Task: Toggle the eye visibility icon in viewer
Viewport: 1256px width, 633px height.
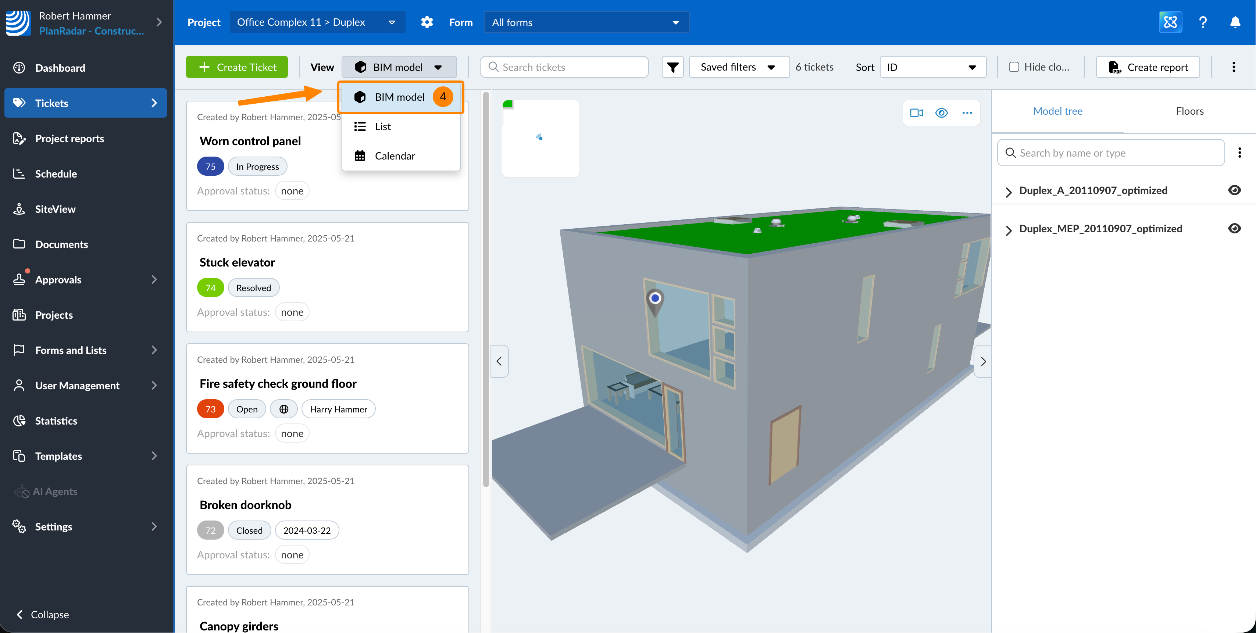Action: point(941,113)
